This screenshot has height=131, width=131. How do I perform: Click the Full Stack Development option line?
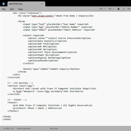[x=52, y=52]
